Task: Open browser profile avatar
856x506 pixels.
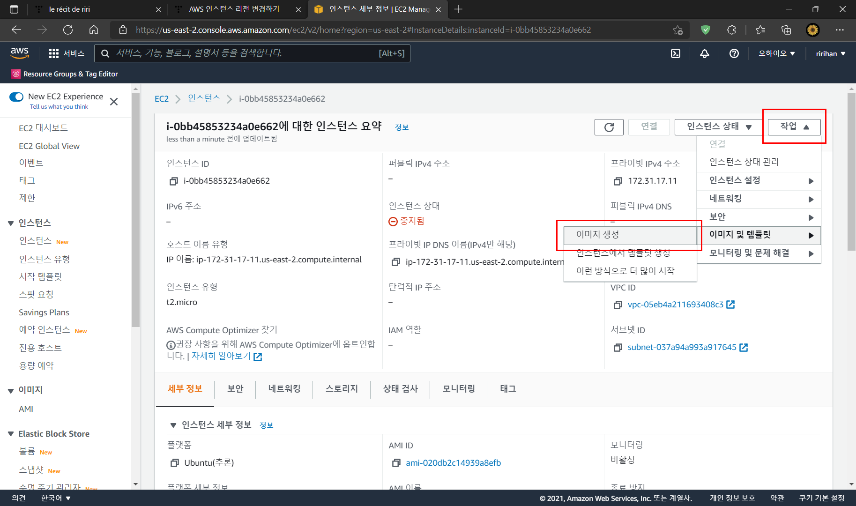Action: click(812, 30)
